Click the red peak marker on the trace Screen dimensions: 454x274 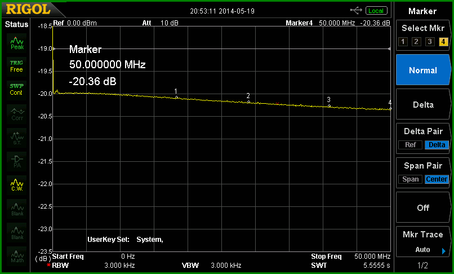tap(277, 104)
